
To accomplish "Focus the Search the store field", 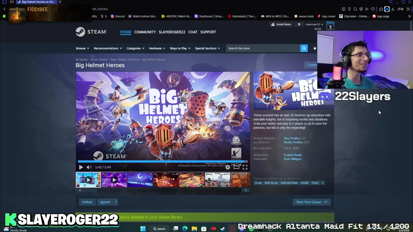I will click(263, 48).
